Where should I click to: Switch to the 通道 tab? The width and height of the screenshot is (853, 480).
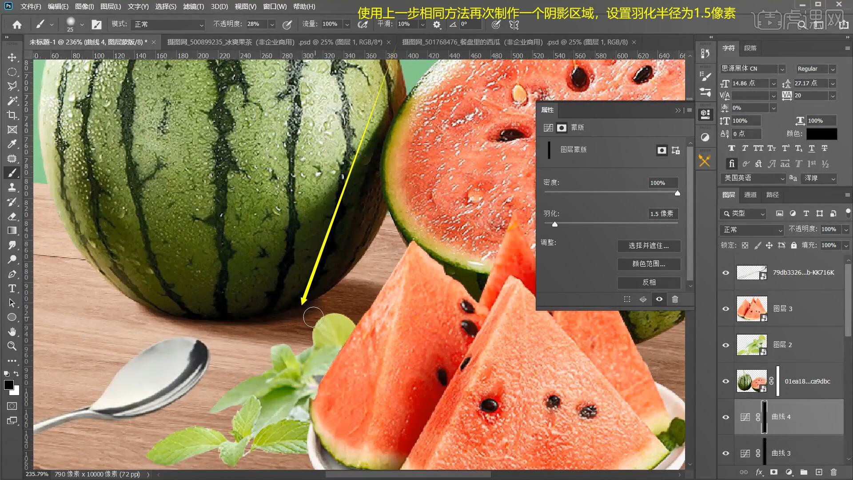pyautogui.click(x=750, y=195)
